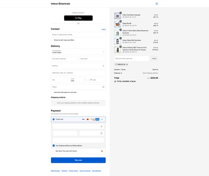The image size is (209, 176).
Task: Click the Log in link
Action: [x=104, y=29]
